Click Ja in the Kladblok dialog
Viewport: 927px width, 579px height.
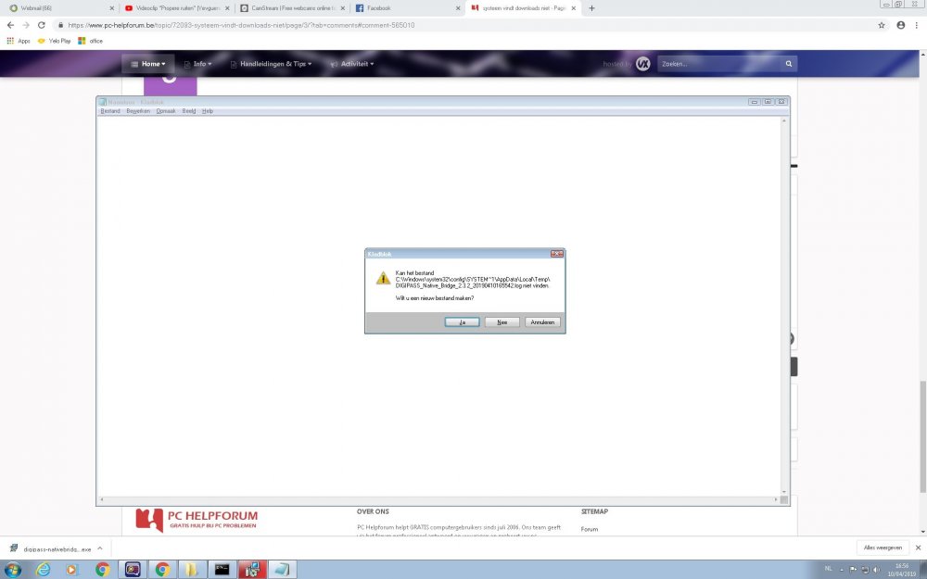tap(462, 322)
